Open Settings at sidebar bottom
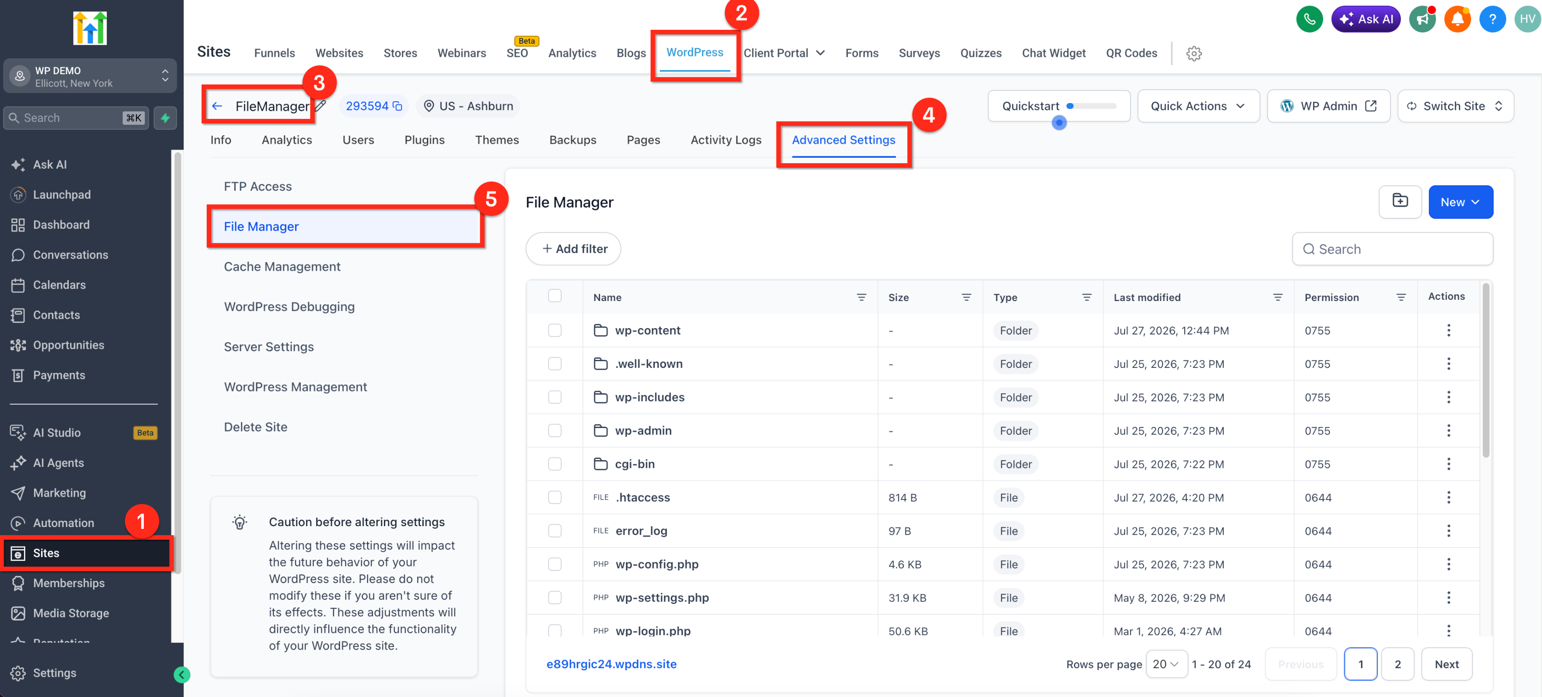Image resolution: width=1542 pixels, height=697 pixels. click(54, 673)
